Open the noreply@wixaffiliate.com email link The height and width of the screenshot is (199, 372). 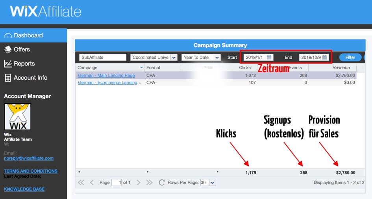pyautogui.click(x=29, y=158)
